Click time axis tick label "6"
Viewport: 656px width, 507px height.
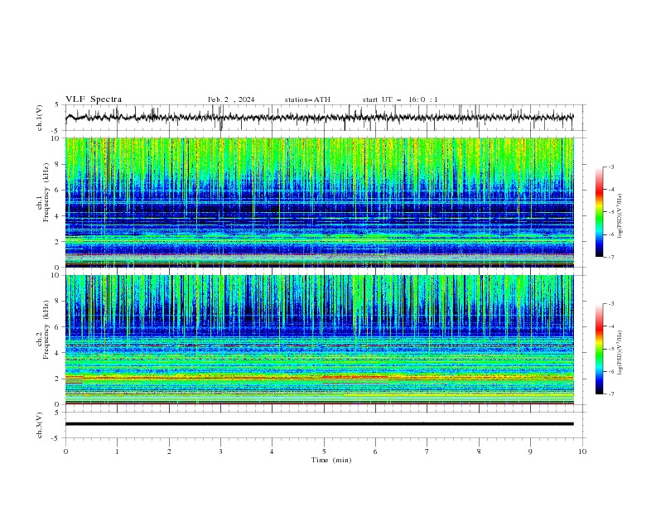(x=375, y=451)
